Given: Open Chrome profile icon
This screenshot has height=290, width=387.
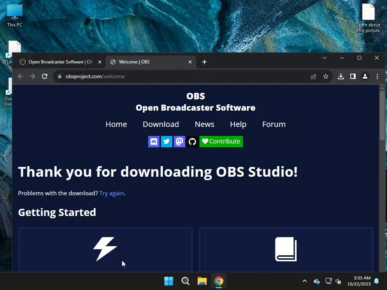Looking at the screenshot, I should [x=365, y=76].
